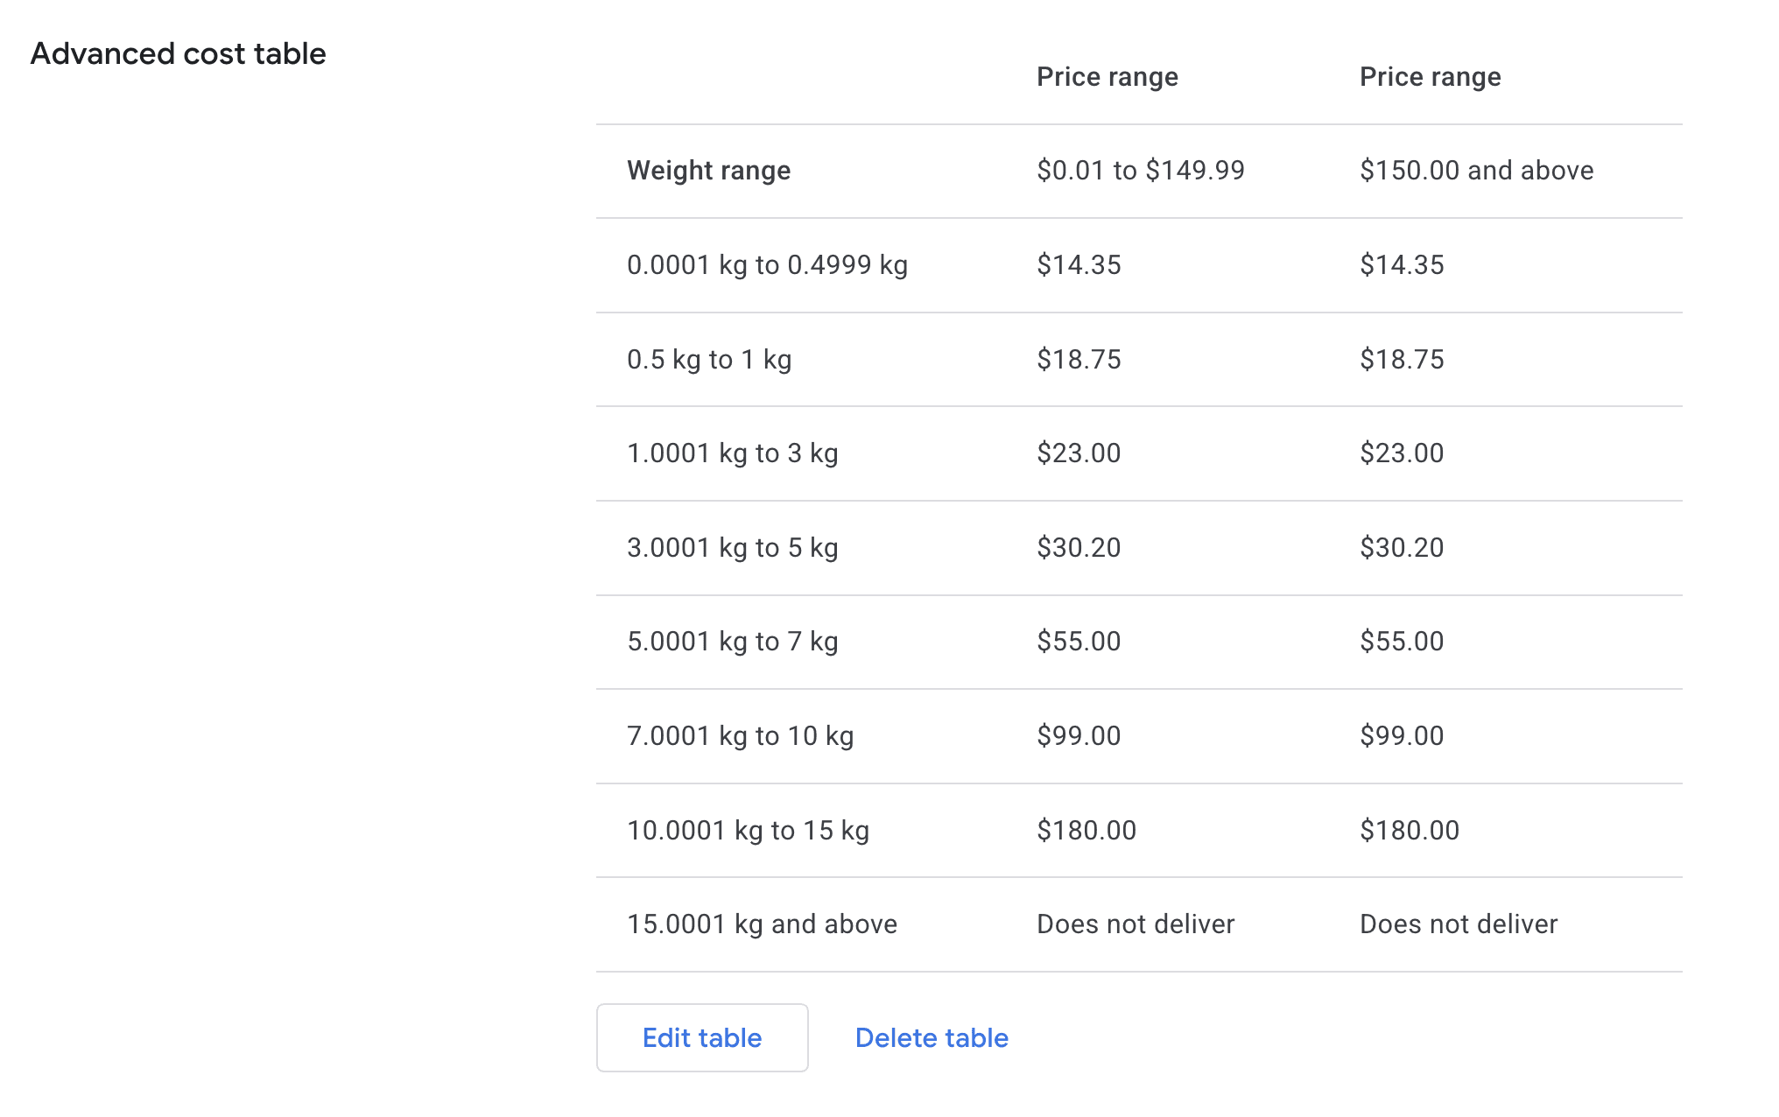Click the first Price range column header
1779x1117 pixels.
[1107, 77]
